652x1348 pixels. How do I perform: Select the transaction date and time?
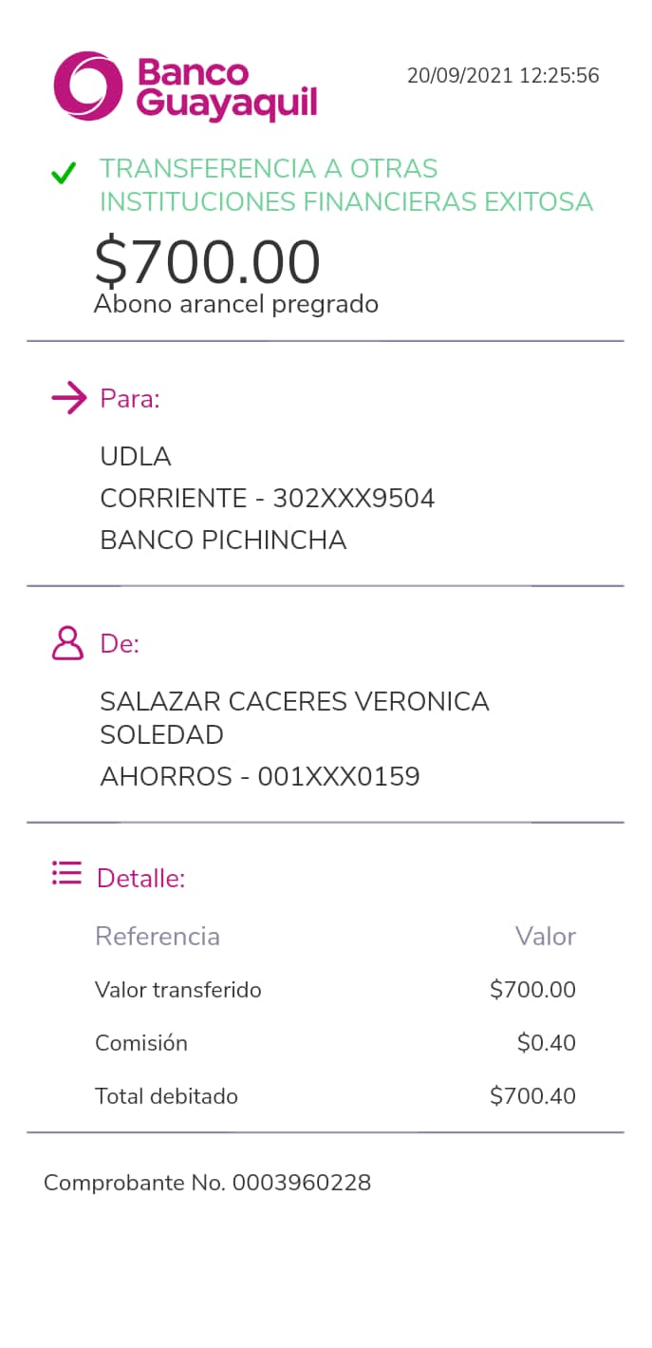point(503,76)
